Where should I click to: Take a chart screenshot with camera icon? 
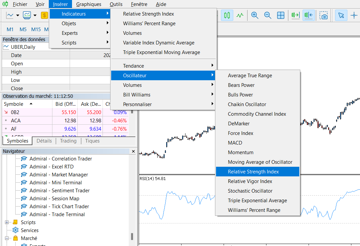pyautogui.click(x=324, y=15)
